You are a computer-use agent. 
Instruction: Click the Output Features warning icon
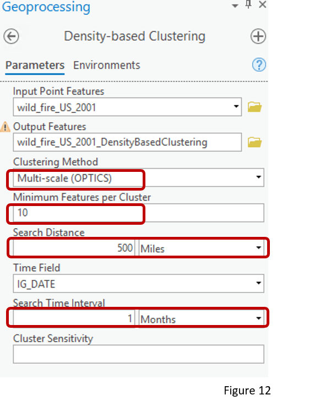tap(5, 127)
